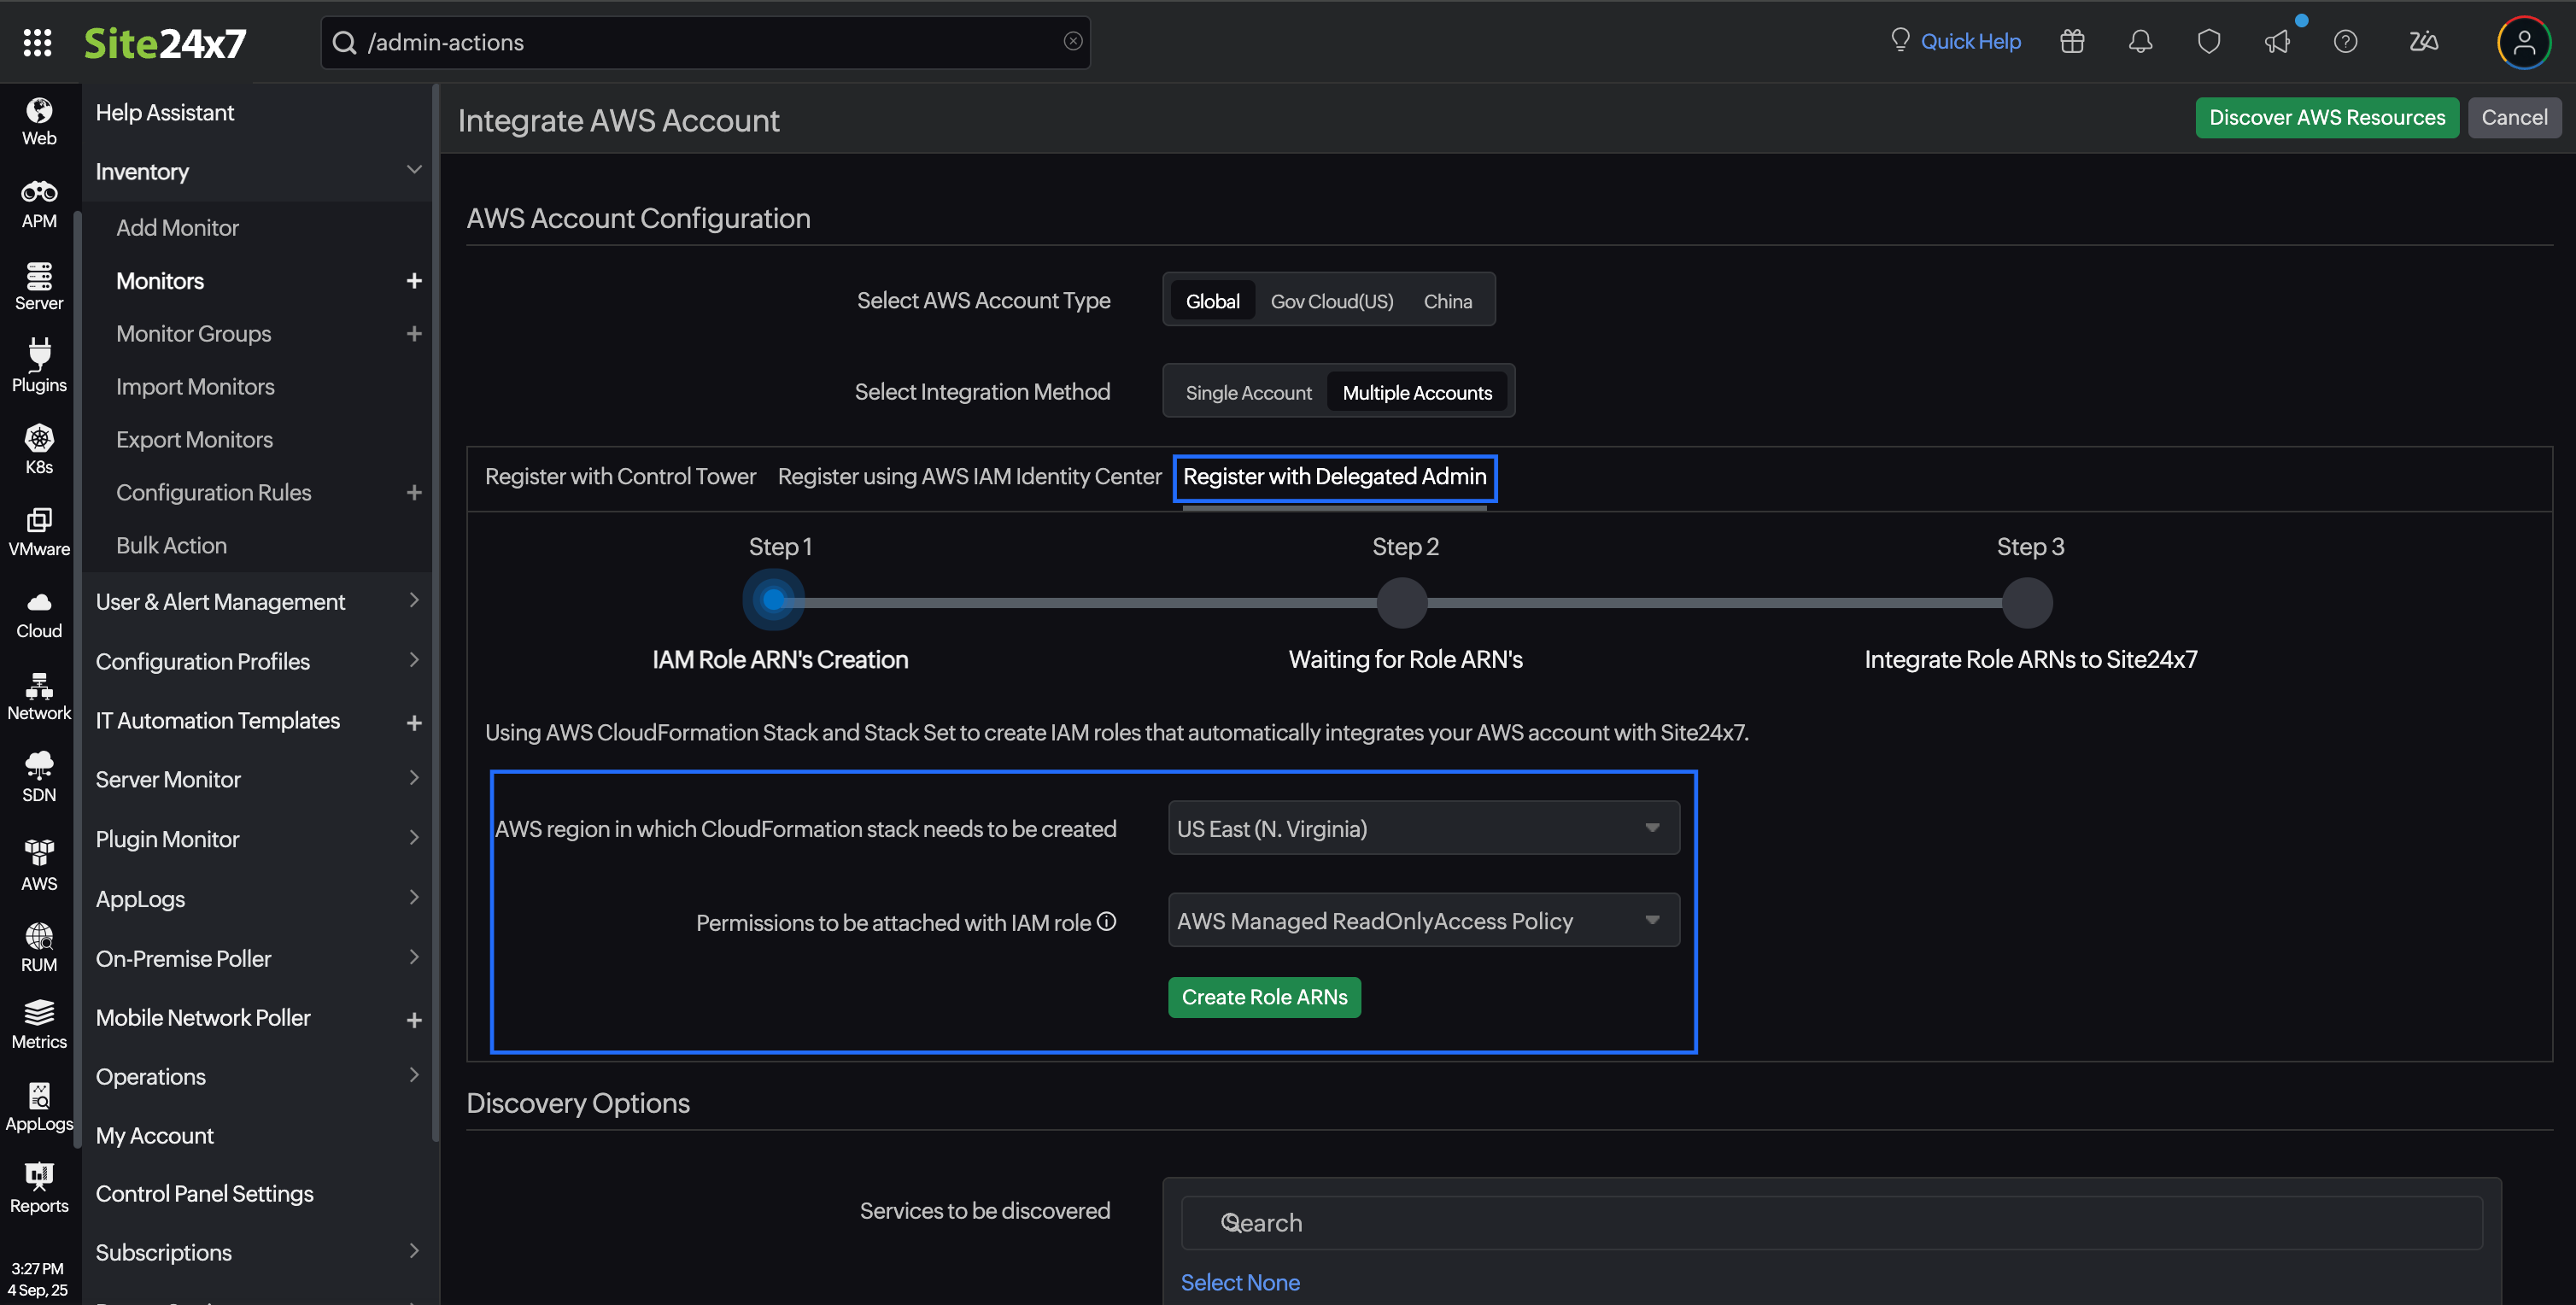This screenshot has height=1305, width=2576.
Task: Click the announcements megaphone icon
Action: tap(2277, 42)
